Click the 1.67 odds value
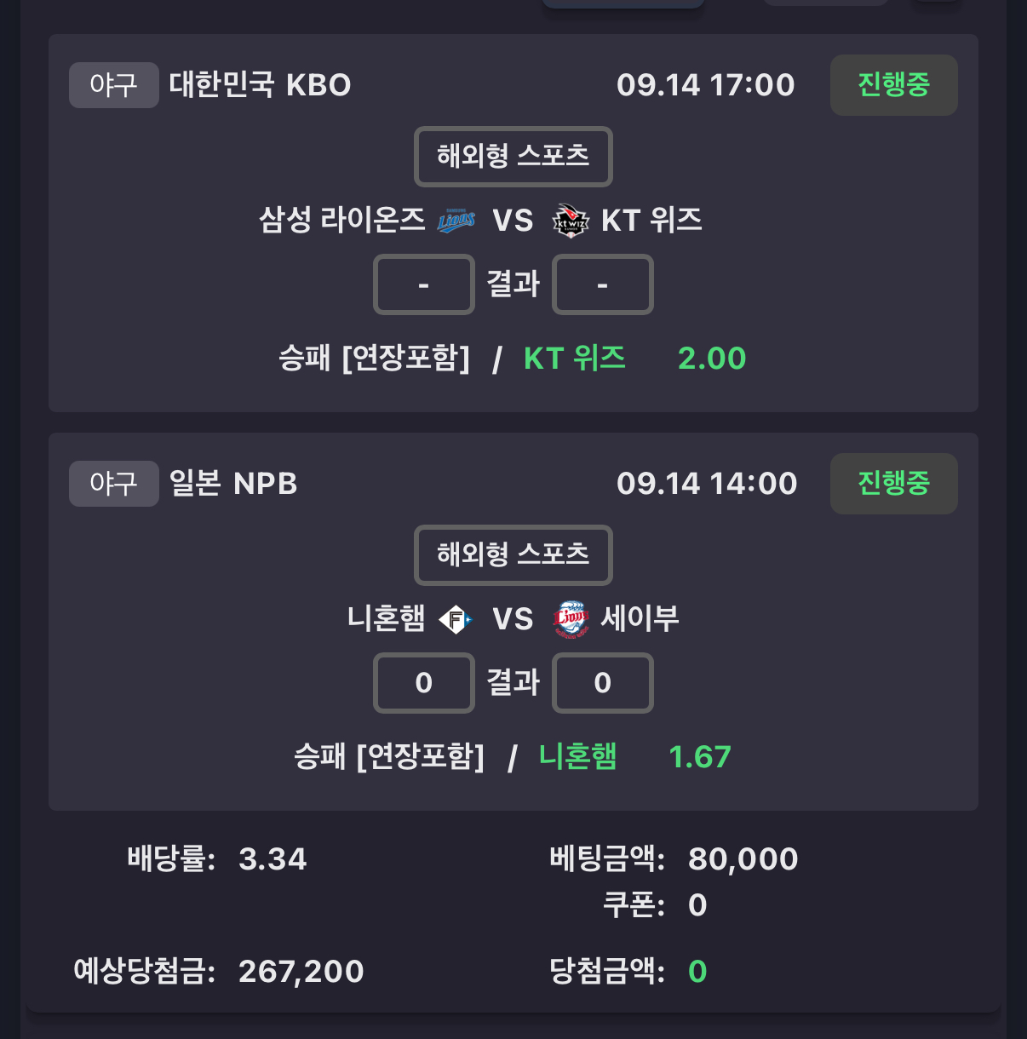Screen dimensions: 1027x1039 tap(700, 757)
